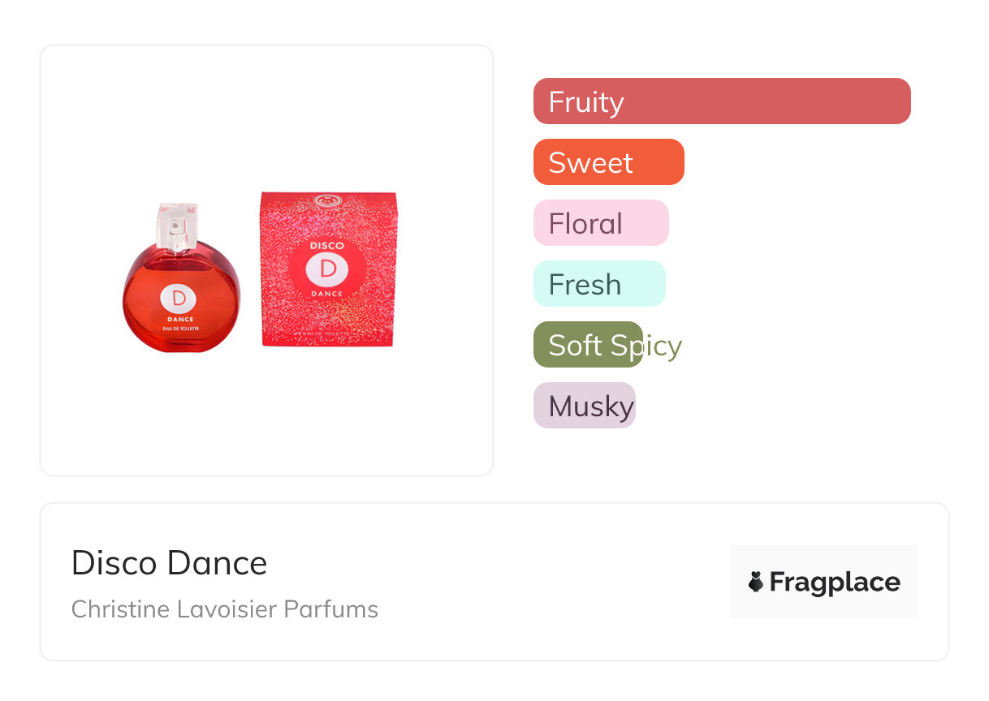
Task: Pick the Fresh accord bar
Action: 598,284
